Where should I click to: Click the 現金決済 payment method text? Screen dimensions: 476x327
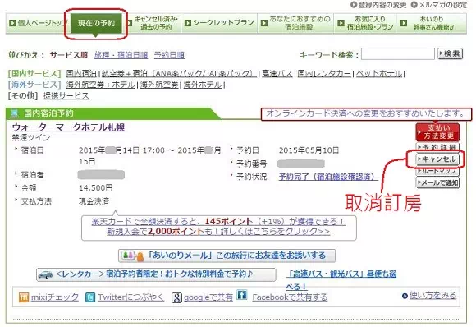[x=94, y=200]
